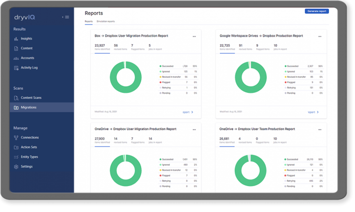Click the Action Sets folder icon
Image resolution: width=355 pixels, height=212 pixels.
point(16,147)
